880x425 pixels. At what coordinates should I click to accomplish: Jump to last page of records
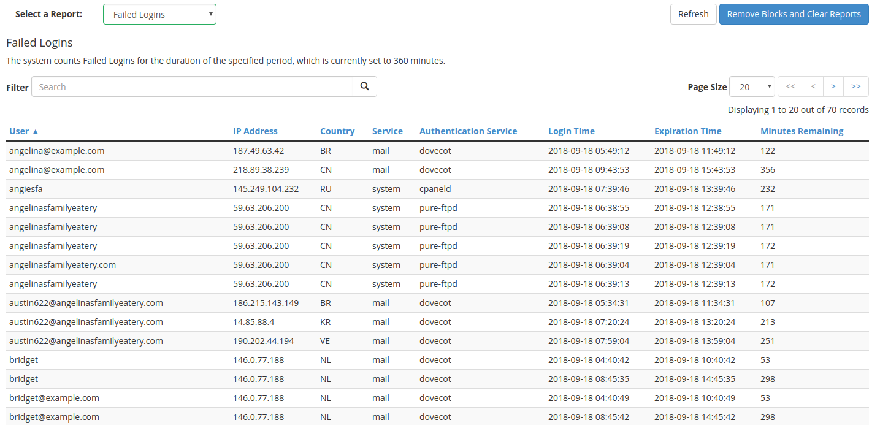coord(856,86)
